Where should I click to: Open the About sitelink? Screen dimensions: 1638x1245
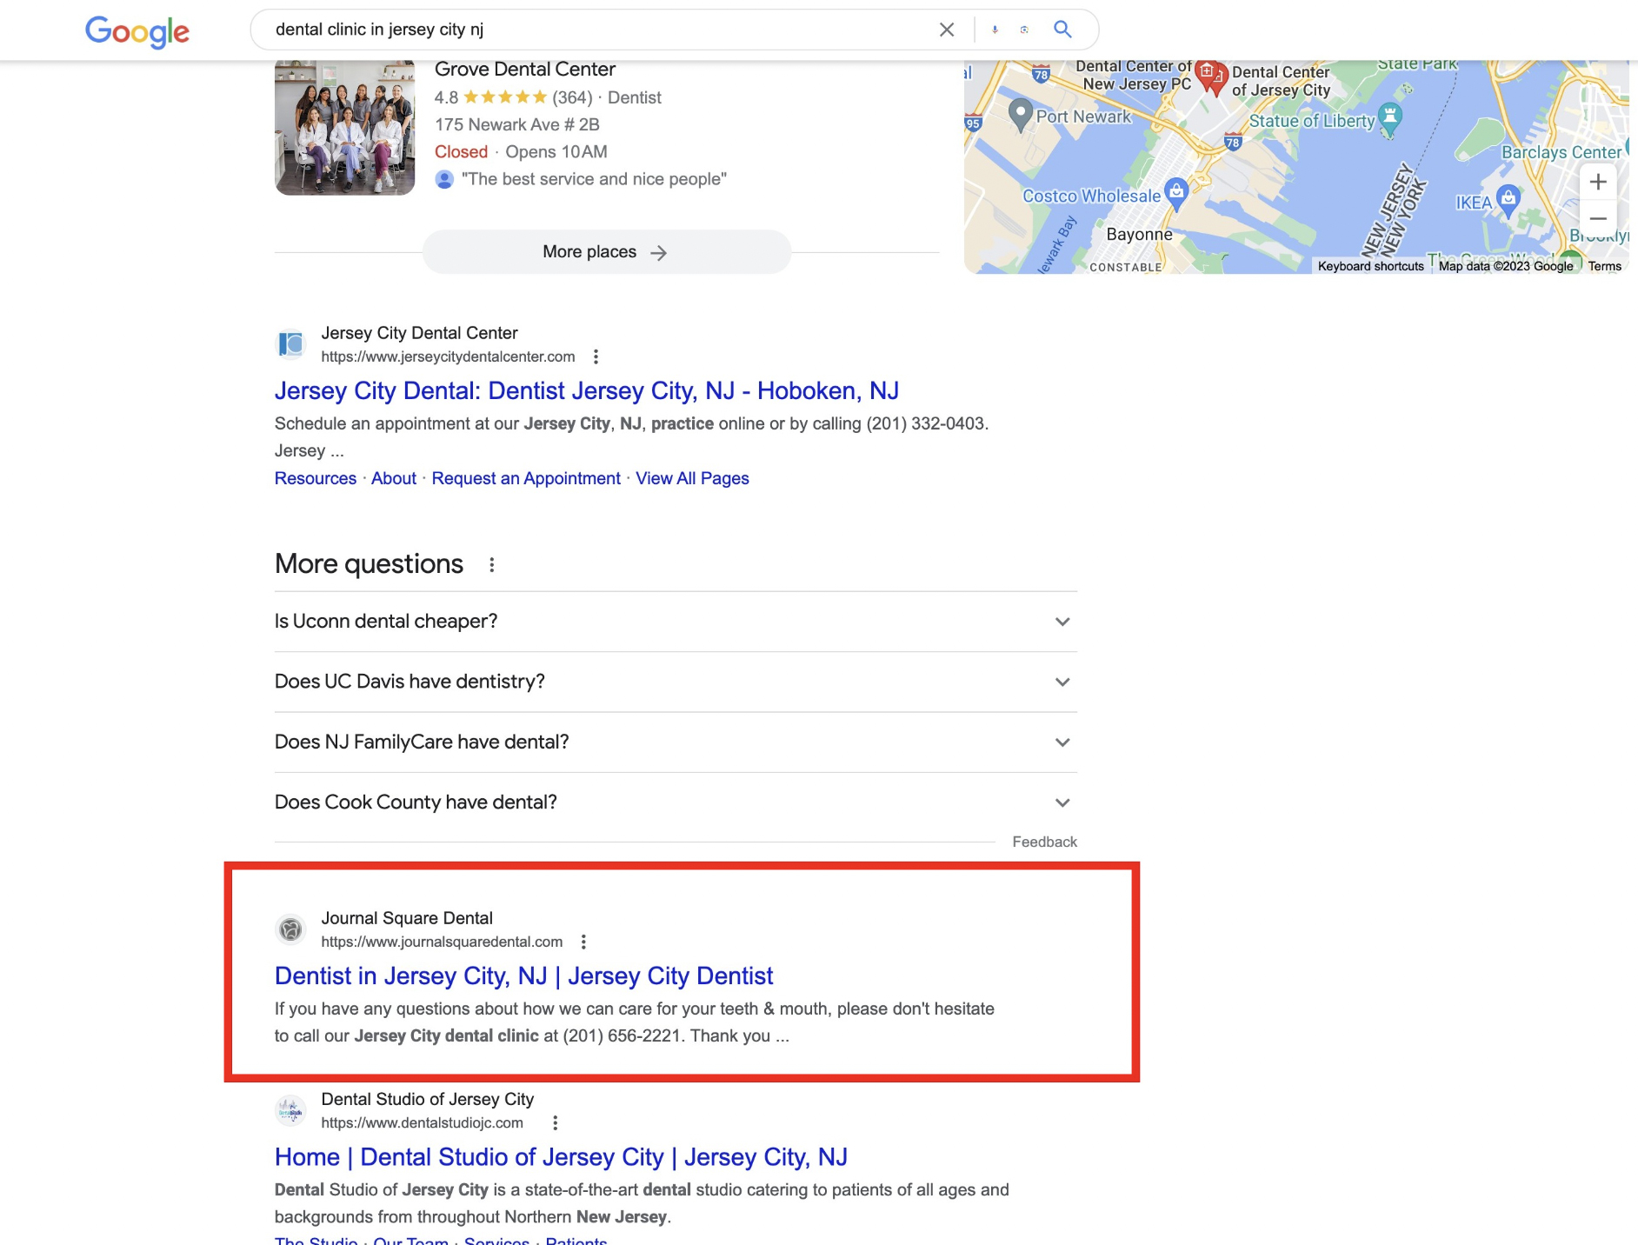pyautogui.click(x=394, y=478)
